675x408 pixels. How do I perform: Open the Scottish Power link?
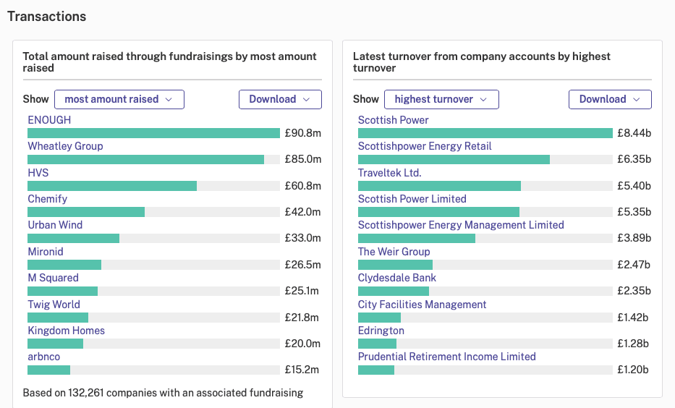[x=394, y=120]
